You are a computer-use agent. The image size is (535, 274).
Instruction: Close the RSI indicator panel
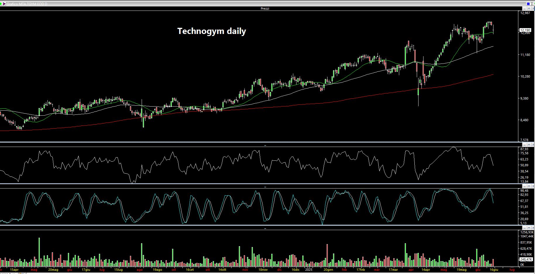point(533,145)
